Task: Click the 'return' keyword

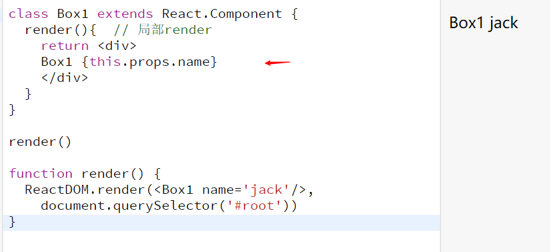Action: coord(65,46)
